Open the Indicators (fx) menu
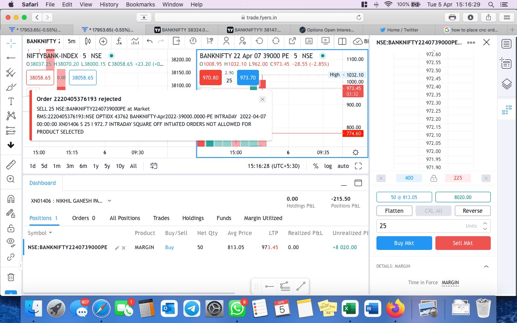 coord(119,41)
